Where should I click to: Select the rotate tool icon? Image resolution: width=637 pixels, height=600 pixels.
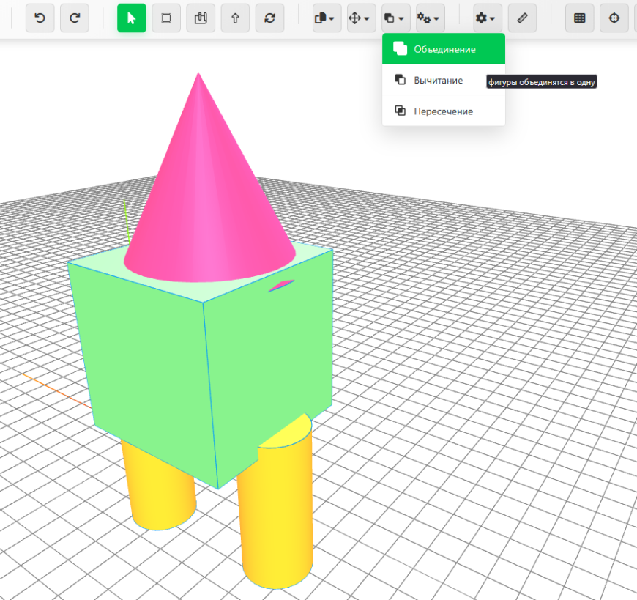(269, 18)
